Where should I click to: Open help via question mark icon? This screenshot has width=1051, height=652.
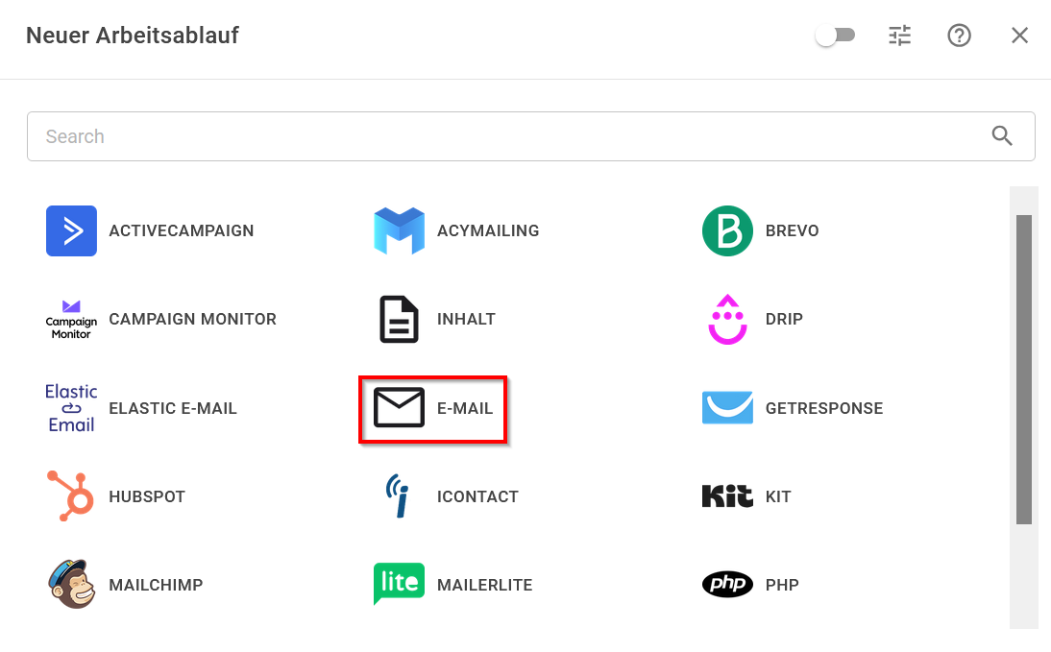click(x=959, y=35)
